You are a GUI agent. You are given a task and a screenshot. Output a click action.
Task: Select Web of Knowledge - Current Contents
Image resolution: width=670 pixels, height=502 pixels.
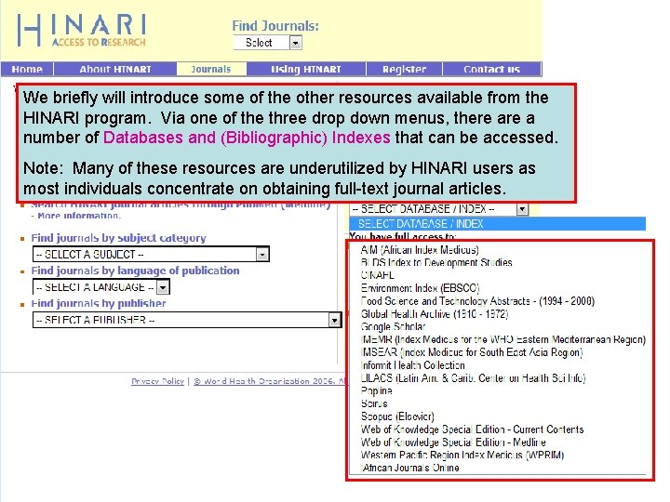tap(472, 429)
